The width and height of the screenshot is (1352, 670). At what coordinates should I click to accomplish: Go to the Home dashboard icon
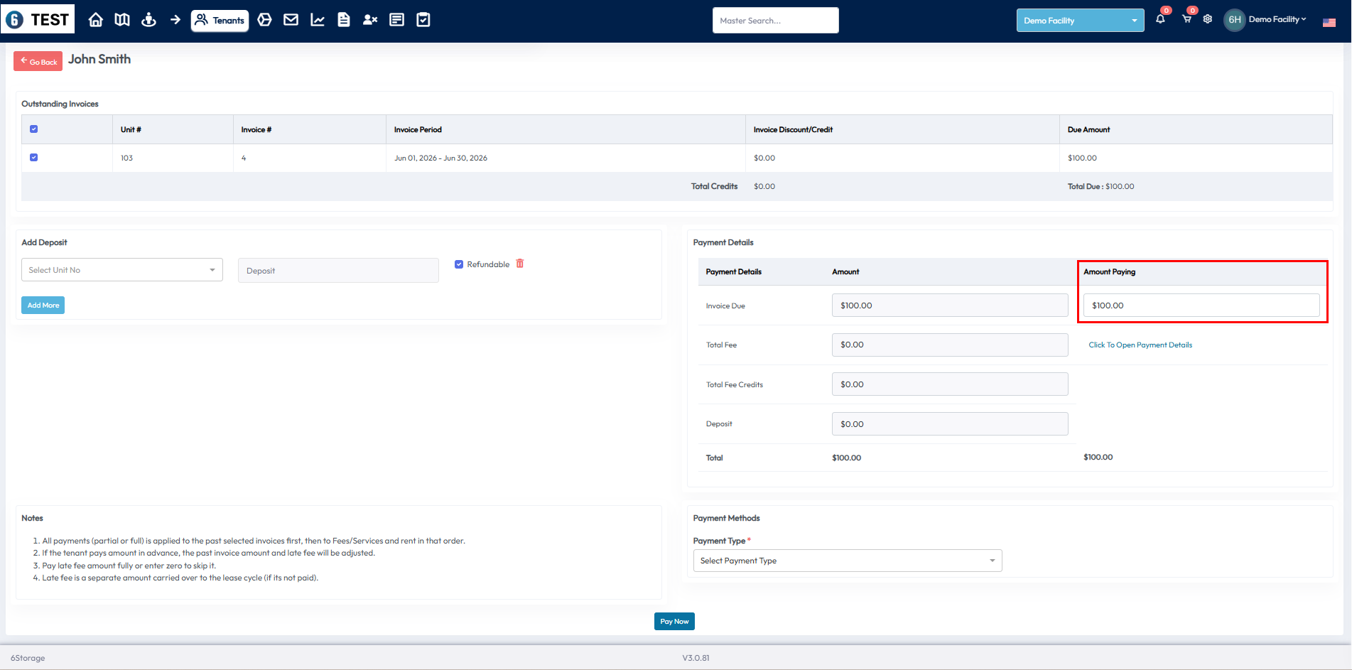[x=95, y=20]
